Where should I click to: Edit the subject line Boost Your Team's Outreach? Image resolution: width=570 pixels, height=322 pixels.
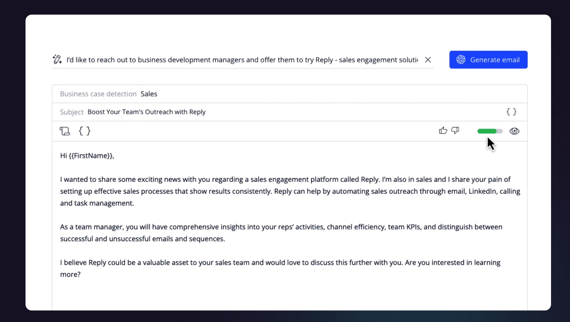pos(146,112)
